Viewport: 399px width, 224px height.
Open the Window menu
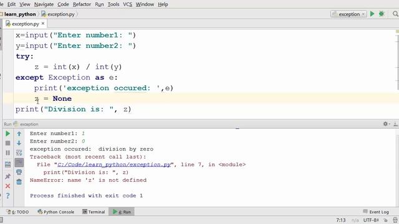(145, 4)
